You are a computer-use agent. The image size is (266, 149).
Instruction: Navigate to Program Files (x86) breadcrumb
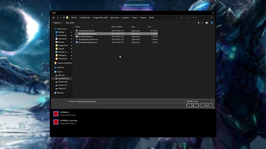pyautogui.click(x=100, y=17)
